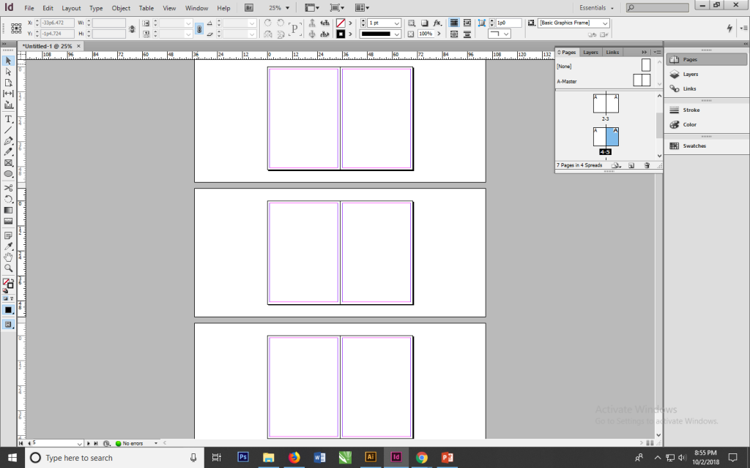Select the Gradient Feather tool
Image resolution: width=750 pixels, height=468 pixels.
tap(8, 221)
